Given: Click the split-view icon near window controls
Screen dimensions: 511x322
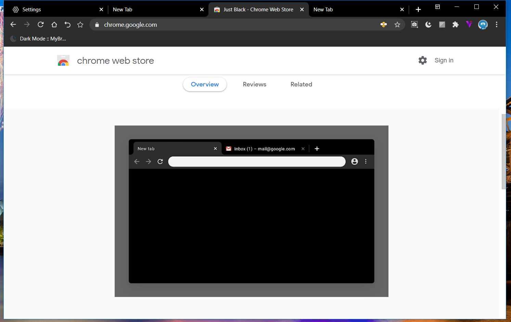Looking at the screenshot, I should tap(437, 7).
